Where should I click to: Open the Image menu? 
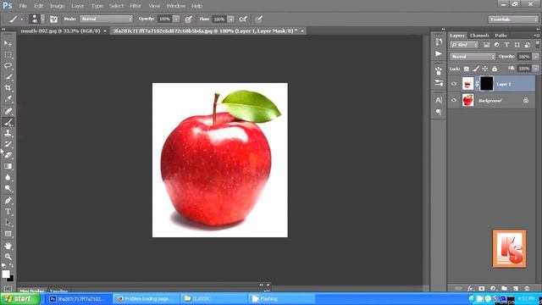(57, 6)
